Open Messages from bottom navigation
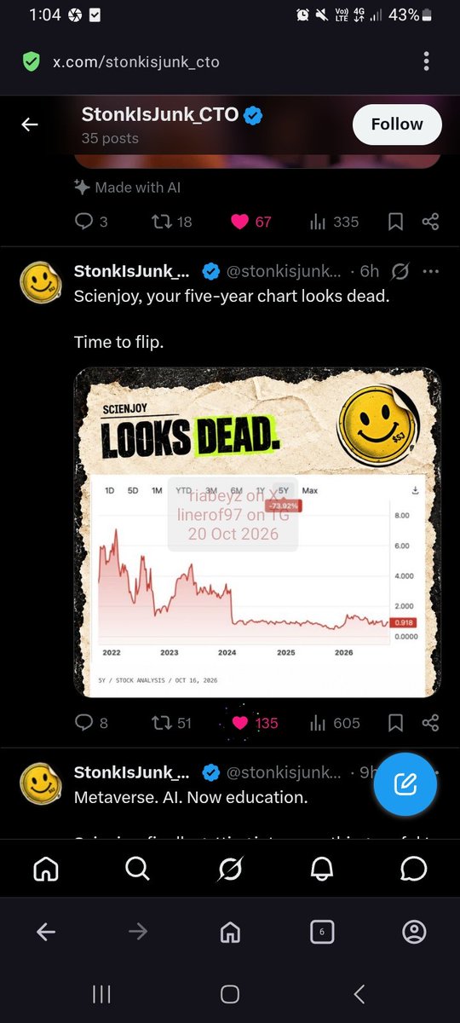460x1023 pixels. pos(413,869)
